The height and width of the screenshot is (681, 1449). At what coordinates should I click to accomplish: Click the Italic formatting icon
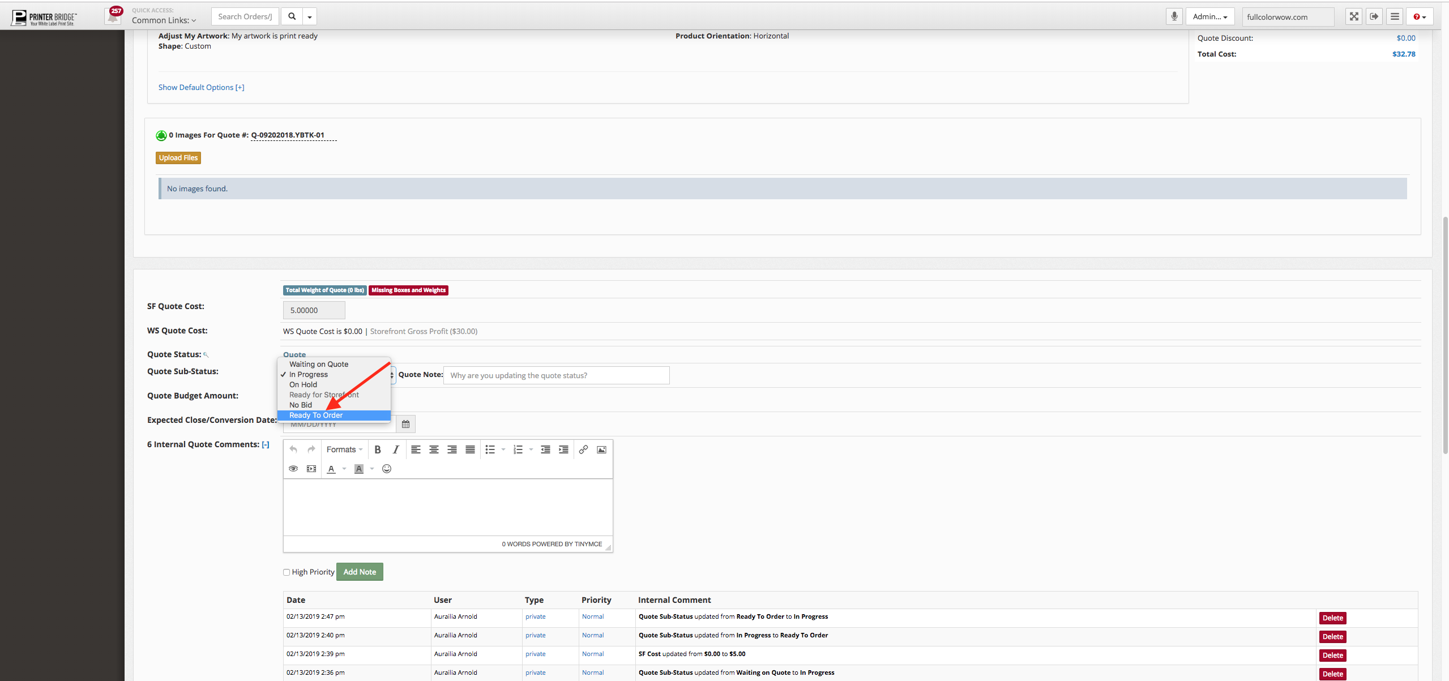pyautogui.click(x=396, y=449)
